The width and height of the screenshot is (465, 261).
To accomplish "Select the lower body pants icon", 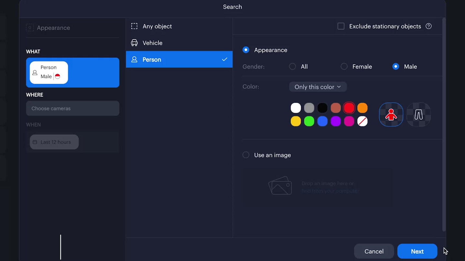I will pyautogui.click(x=418, y=115).
